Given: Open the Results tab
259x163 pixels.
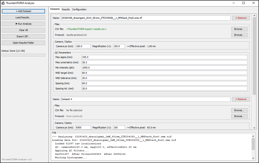Looking at the screenshot, I should pyautogui.click(x=66, y=9).
